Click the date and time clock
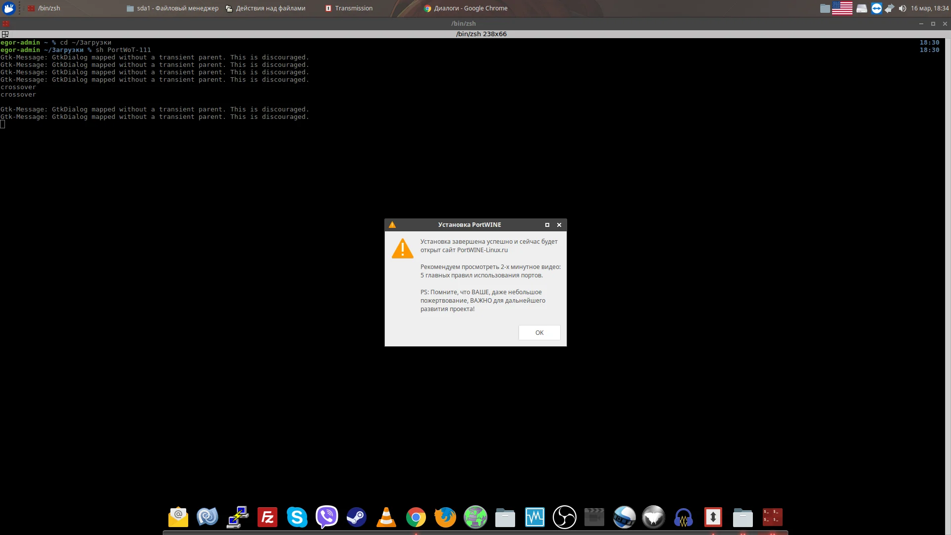The image size is (951, 535). 929,8
